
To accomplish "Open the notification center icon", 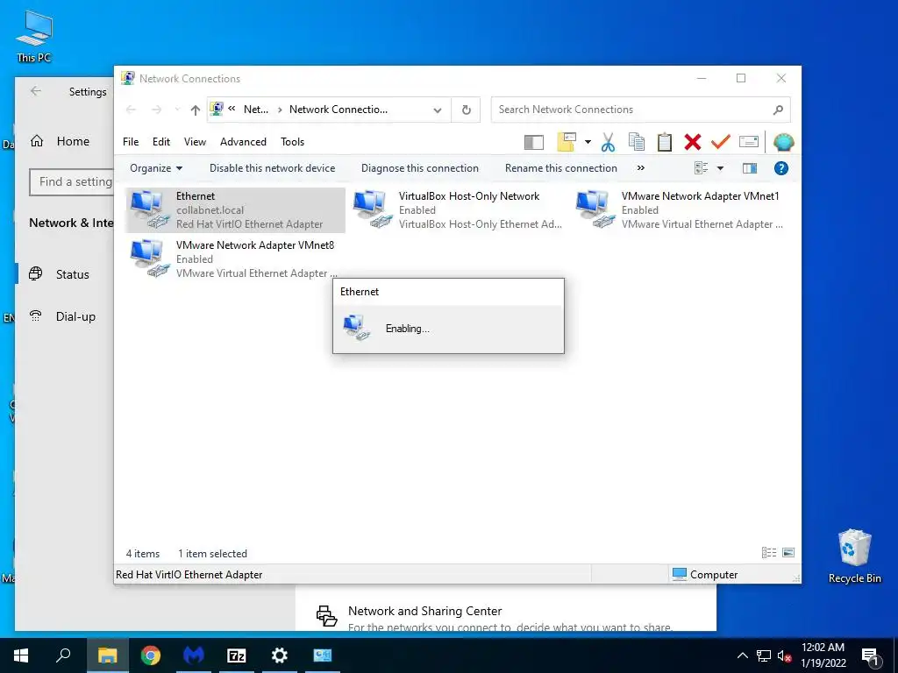I will coord(871,655).
